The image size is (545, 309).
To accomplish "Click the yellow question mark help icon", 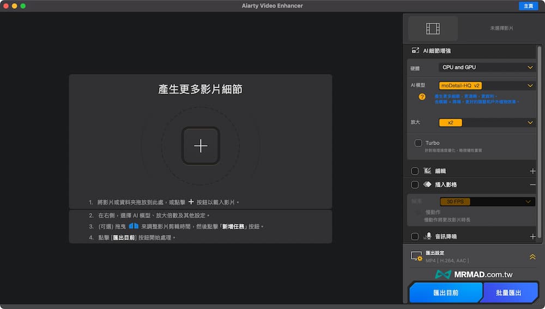I will [x=422, y=97].
